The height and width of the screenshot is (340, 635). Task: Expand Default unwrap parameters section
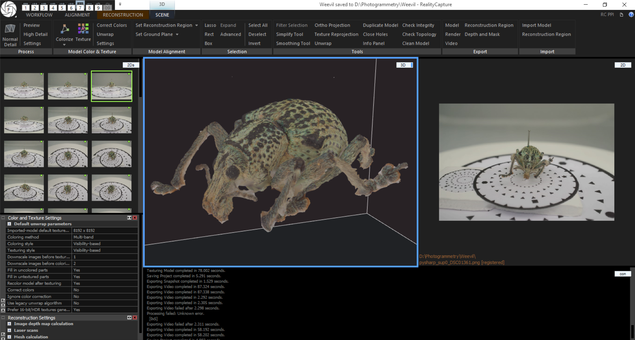coord(9,224)
